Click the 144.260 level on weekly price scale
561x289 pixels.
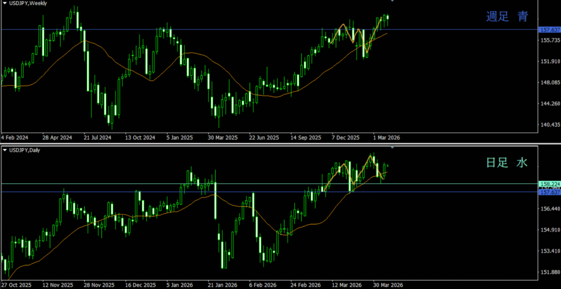pyautogui.click(x=549, y=104)
